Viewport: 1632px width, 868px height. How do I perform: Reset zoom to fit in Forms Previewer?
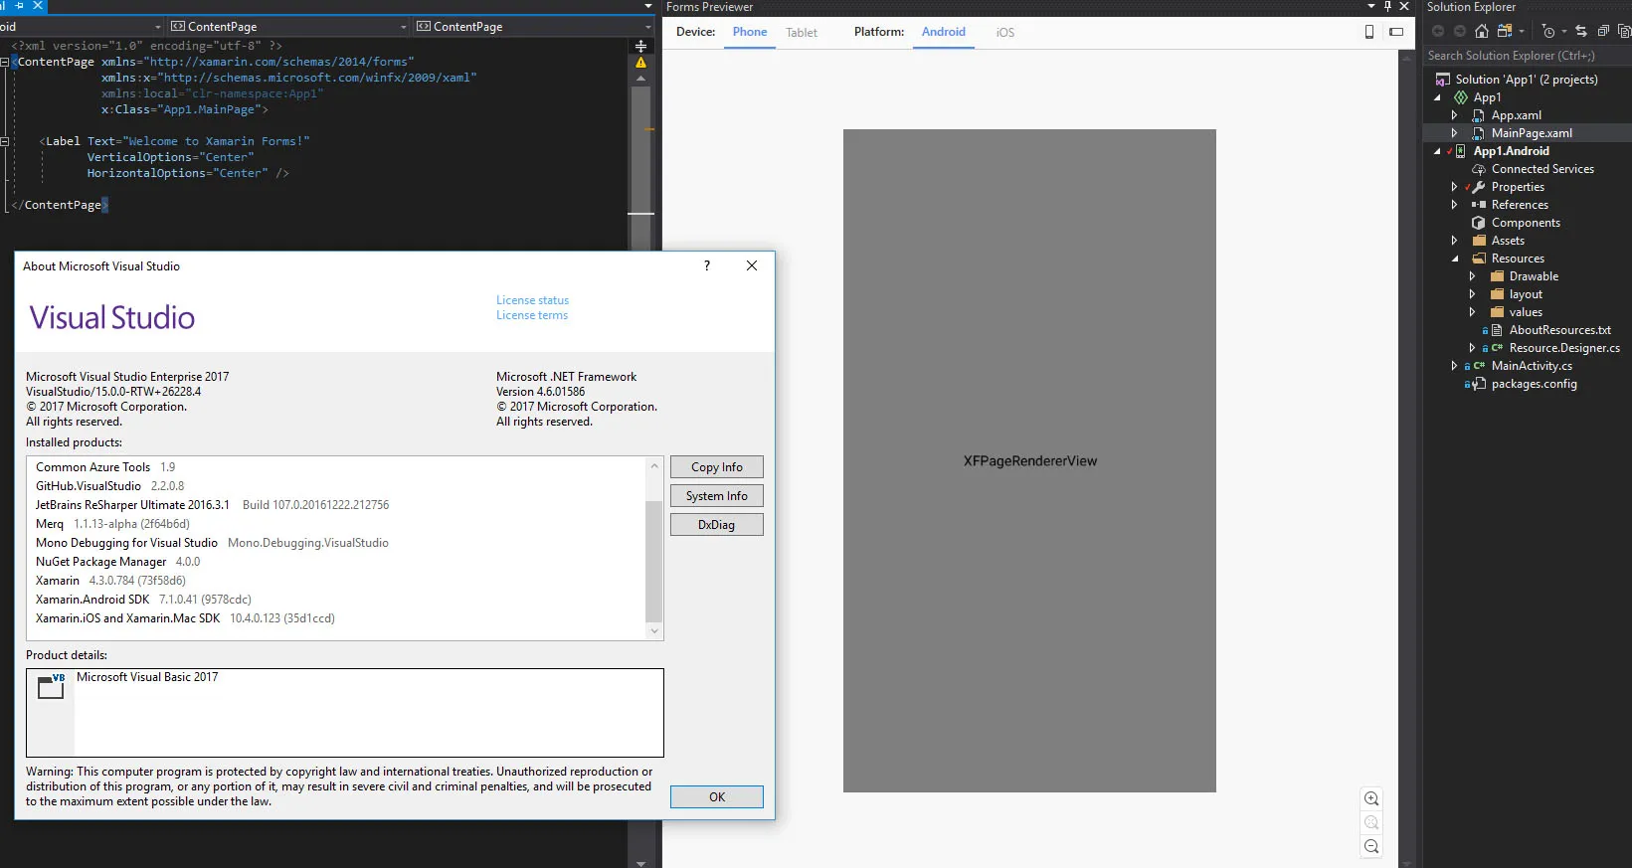1371,822
